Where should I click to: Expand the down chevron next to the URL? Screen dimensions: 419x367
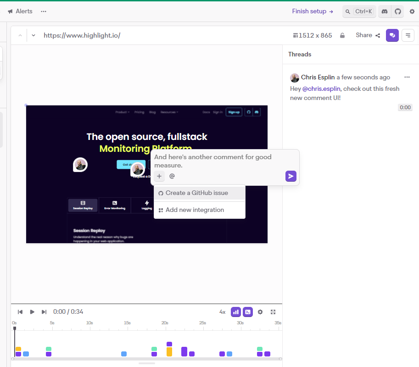coord(32,35)
